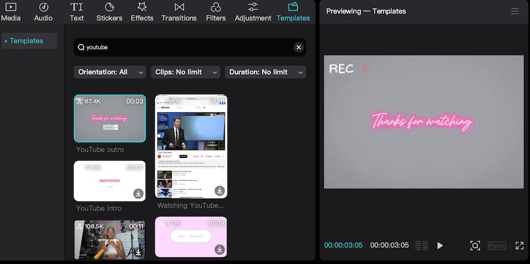
Task: Click the Previewing — Templates title
Action: tap(366, 11)
